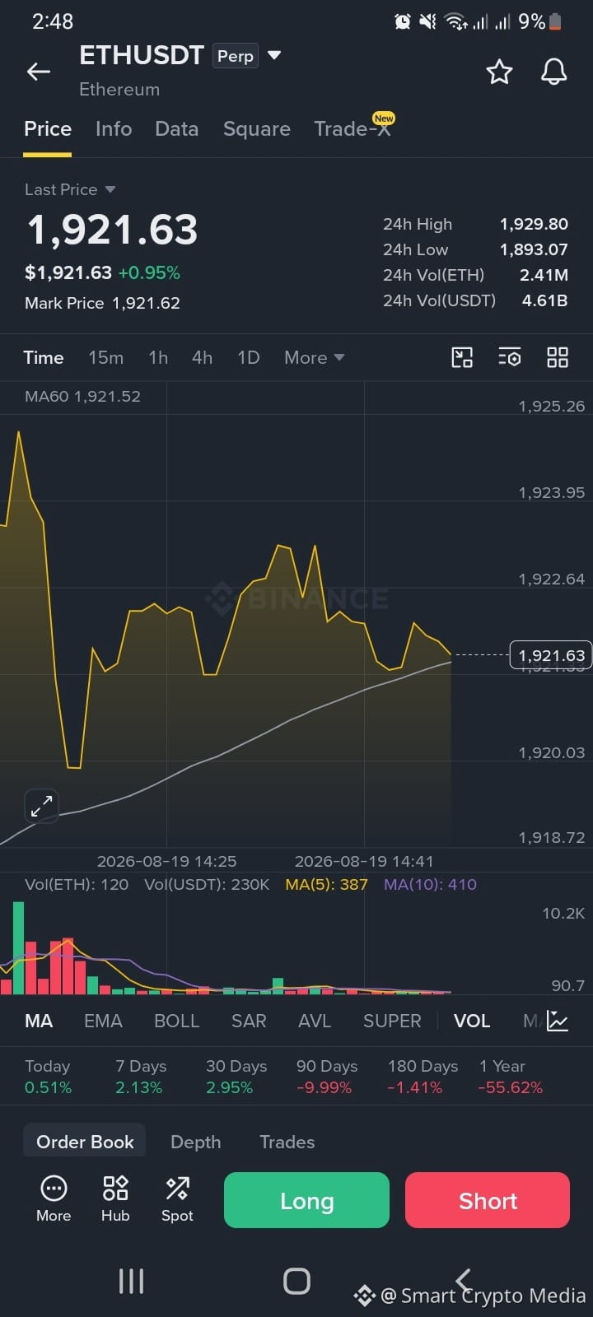
Task: Open price alert bell icon
Action: click(554, 72)
